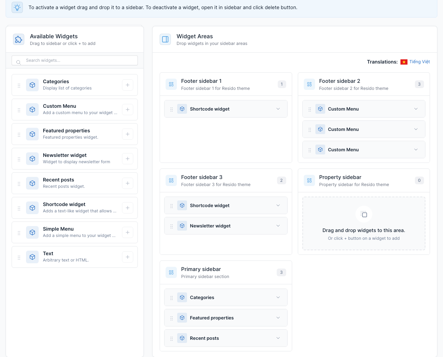
Task: Click plus icon beside Newsletter widget in Available Widgets
Action: click(128, 159)
